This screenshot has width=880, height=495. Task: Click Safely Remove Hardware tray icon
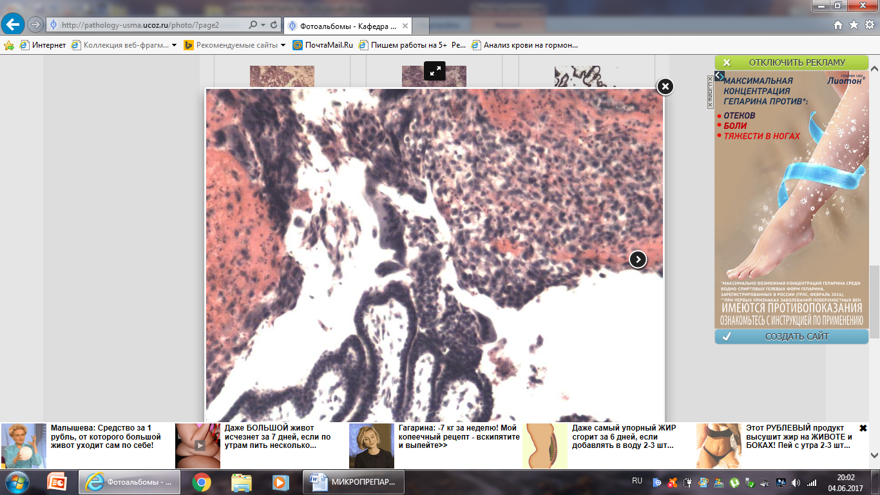pos(749,482)
